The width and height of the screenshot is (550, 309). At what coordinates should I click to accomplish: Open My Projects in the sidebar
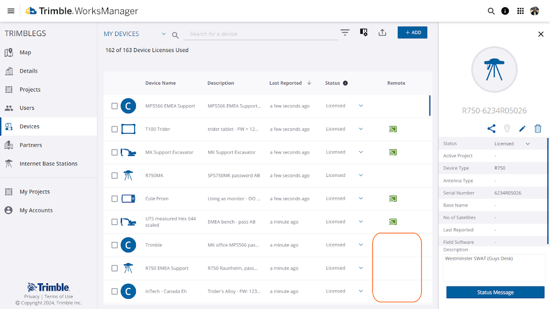click(x=49, y=192)
